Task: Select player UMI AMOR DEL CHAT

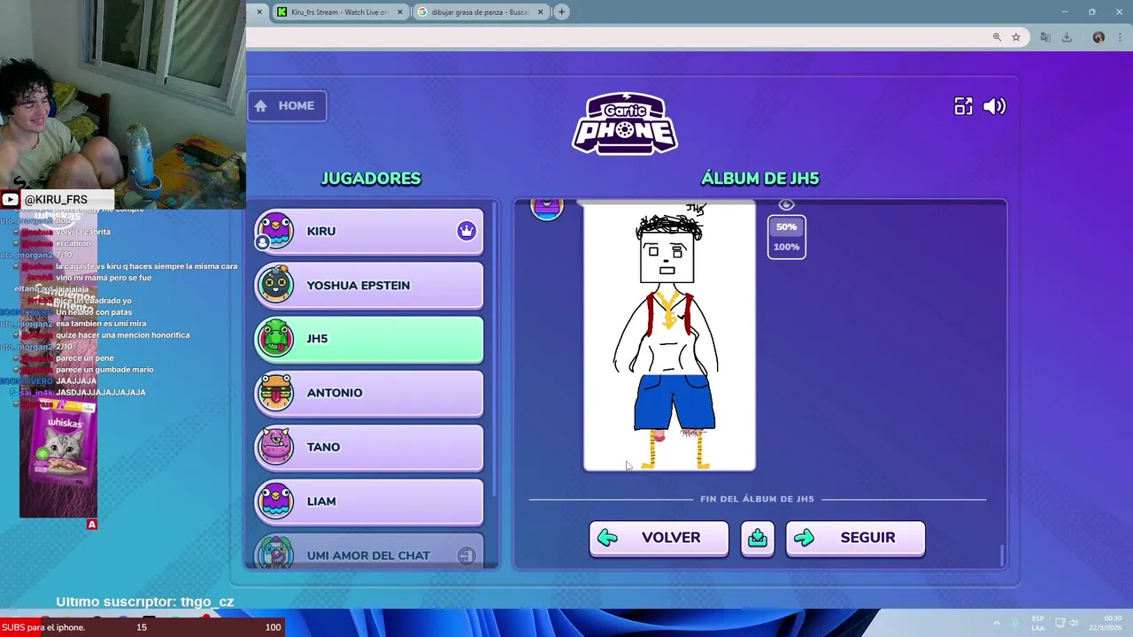Action: click(x=369, y=551)
